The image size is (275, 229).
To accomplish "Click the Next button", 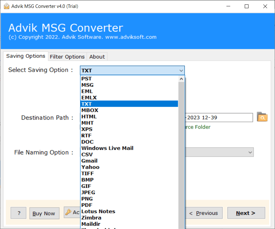I will 246,213.
